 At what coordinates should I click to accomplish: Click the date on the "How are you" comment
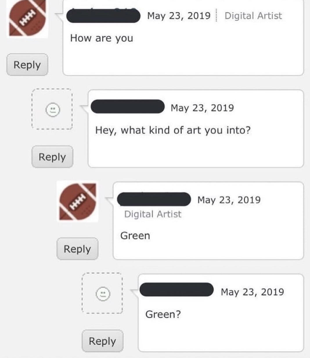179,16
